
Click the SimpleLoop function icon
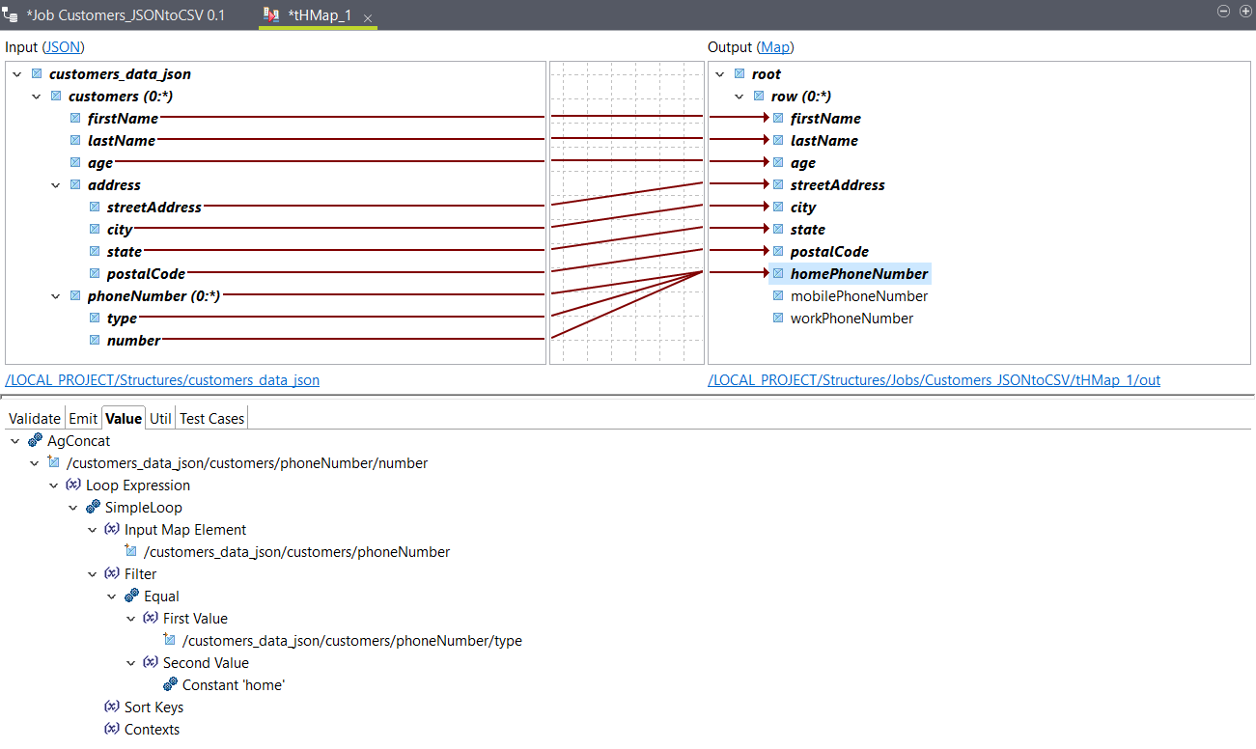[x=93, y=508]
